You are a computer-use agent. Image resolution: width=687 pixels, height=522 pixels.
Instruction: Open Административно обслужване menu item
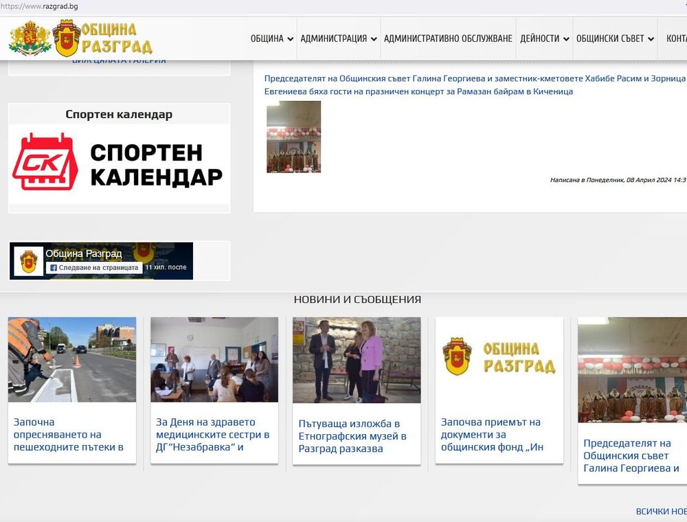448,39
